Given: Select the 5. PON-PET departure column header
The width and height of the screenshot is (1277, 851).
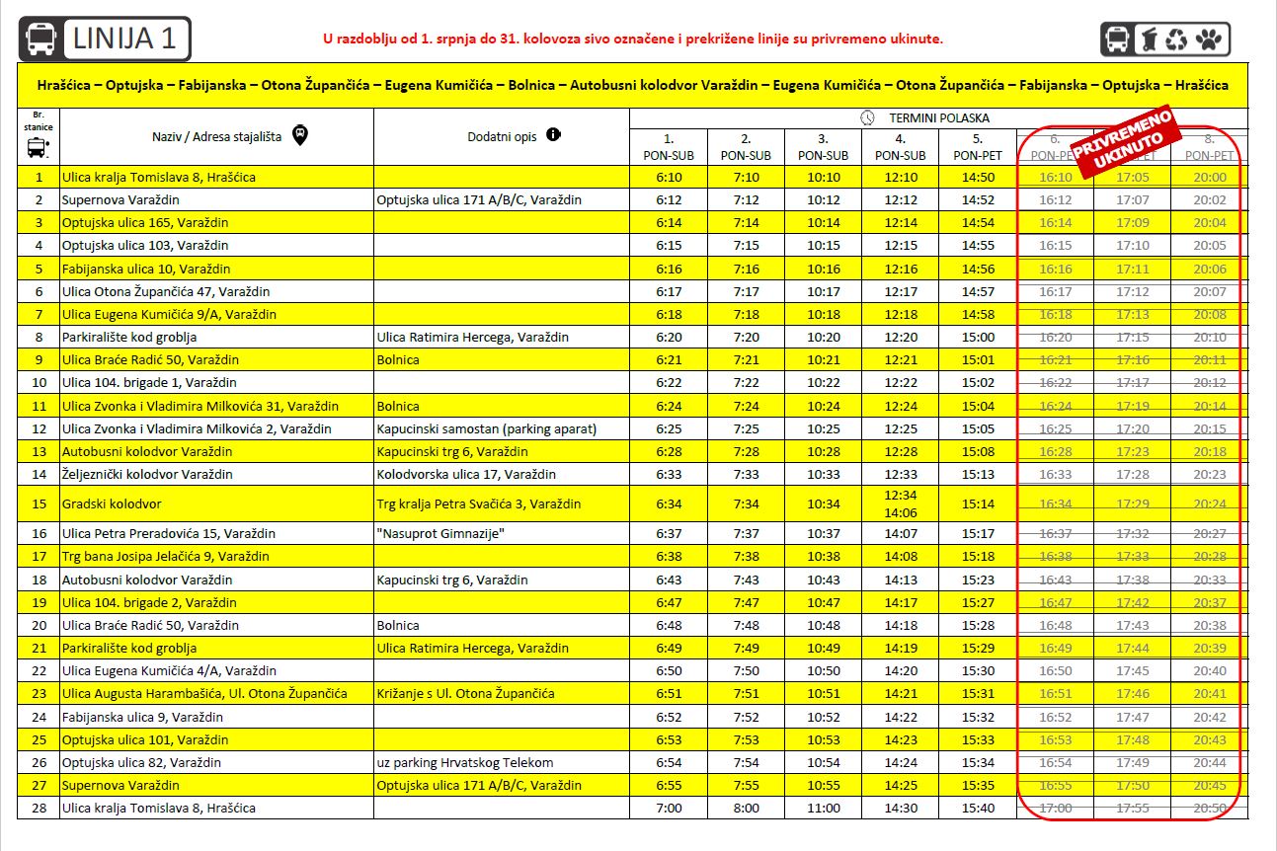Looking at the screenshot, I should (x=978, y=147).
